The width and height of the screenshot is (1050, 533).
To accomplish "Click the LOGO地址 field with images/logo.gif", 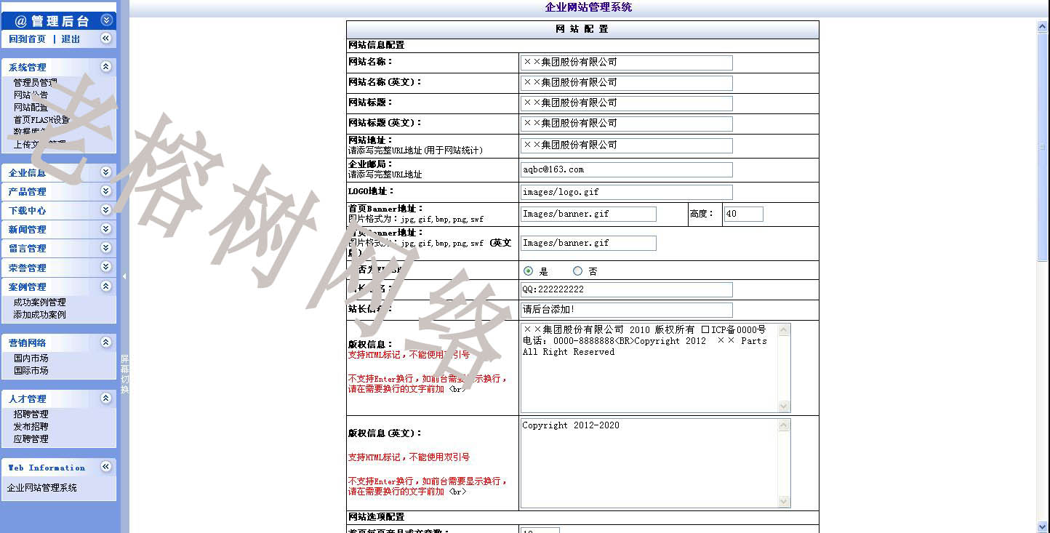I will coord(626,192).
